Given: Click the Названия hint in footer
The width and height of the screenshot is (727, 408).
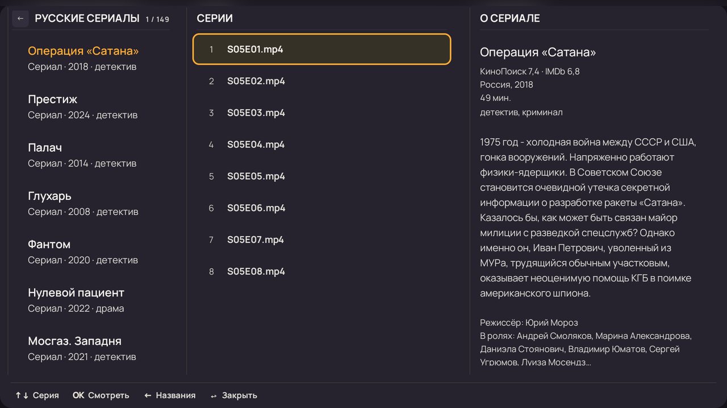Looking at the screenshot, I should click(170, 396).
